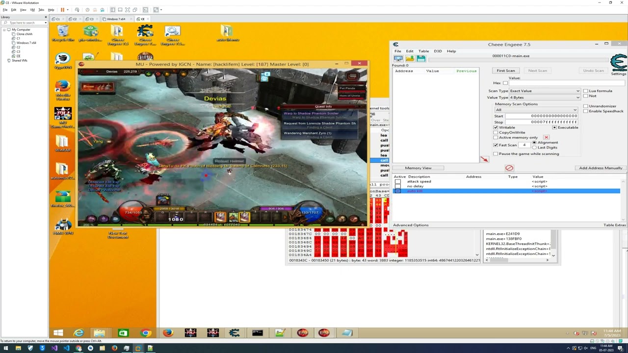Click VMware take snapshot clock icon

click(87, 10)
